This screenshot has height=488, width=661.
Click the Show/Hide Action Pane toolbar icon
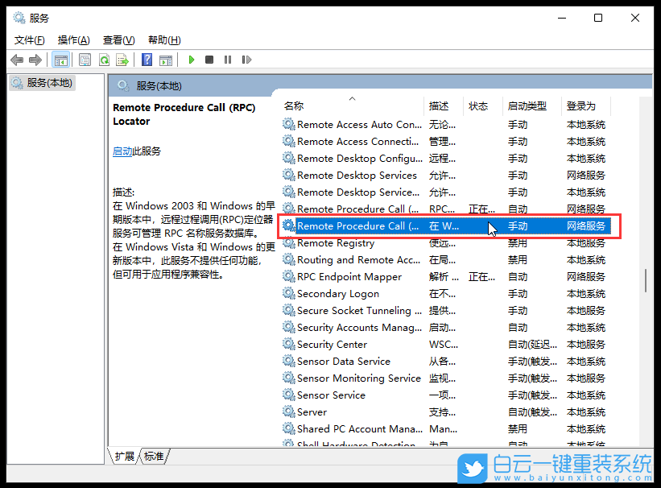tap(167, 59)
